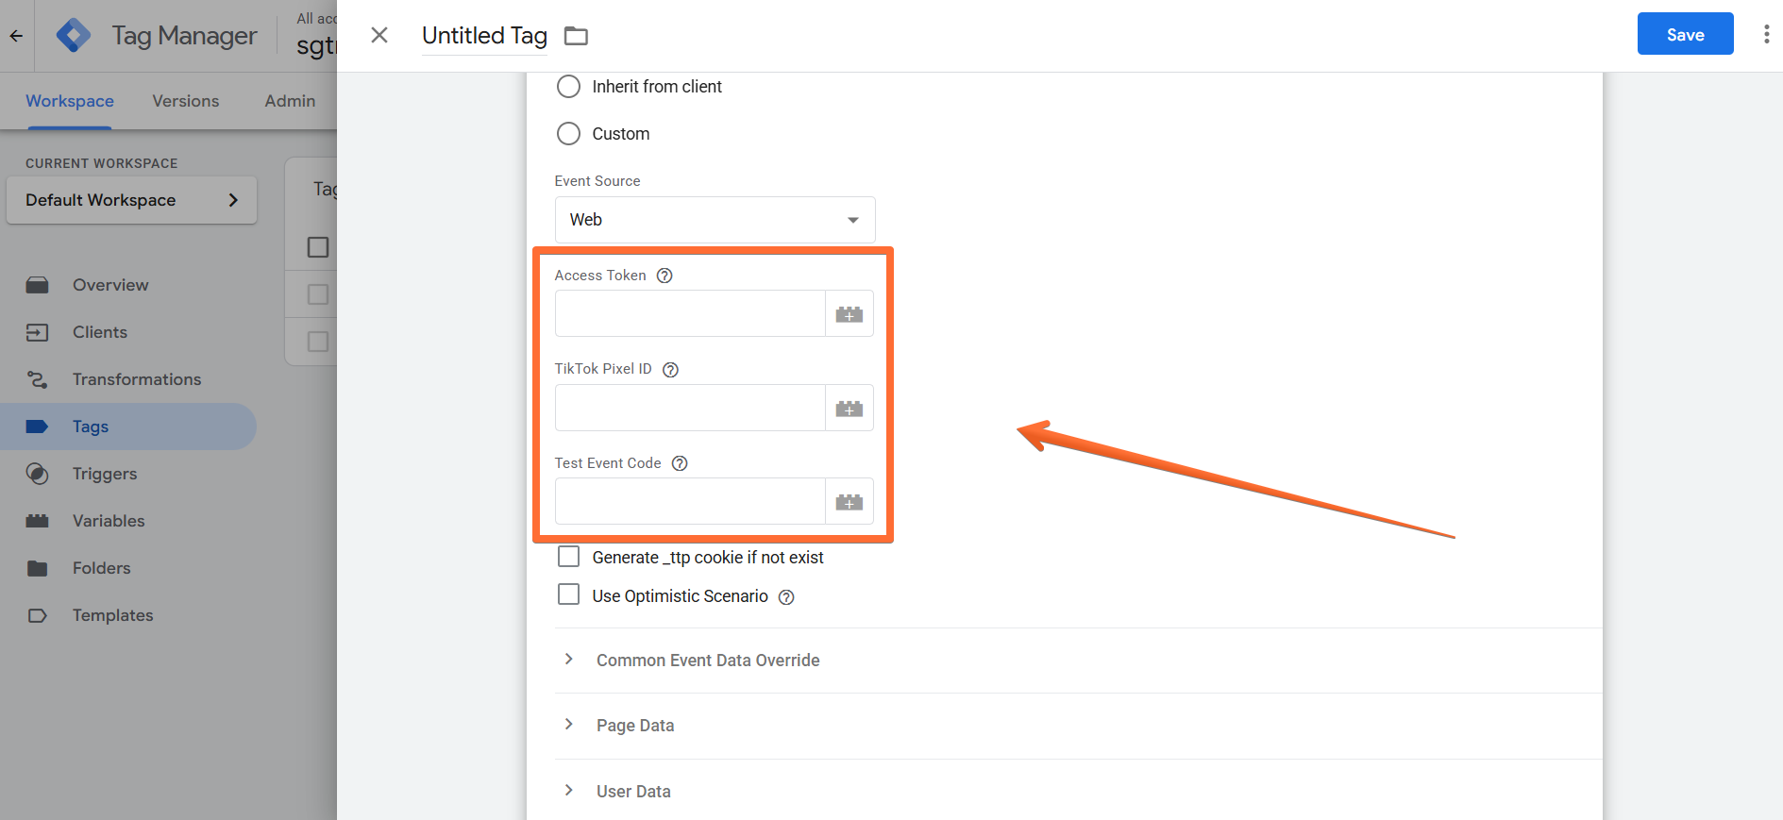The width and height of the screenshot is (1783, 820).
Task: Toggle the select-all checkbox in tags list
Action: [x=318, y=247]
